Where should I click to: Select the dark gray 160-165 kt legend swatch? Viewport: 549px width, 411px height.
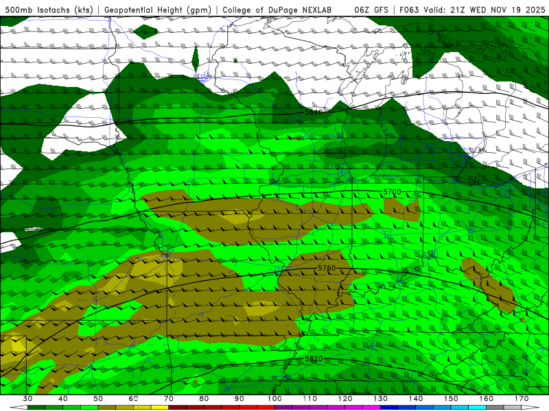(495, 408)
